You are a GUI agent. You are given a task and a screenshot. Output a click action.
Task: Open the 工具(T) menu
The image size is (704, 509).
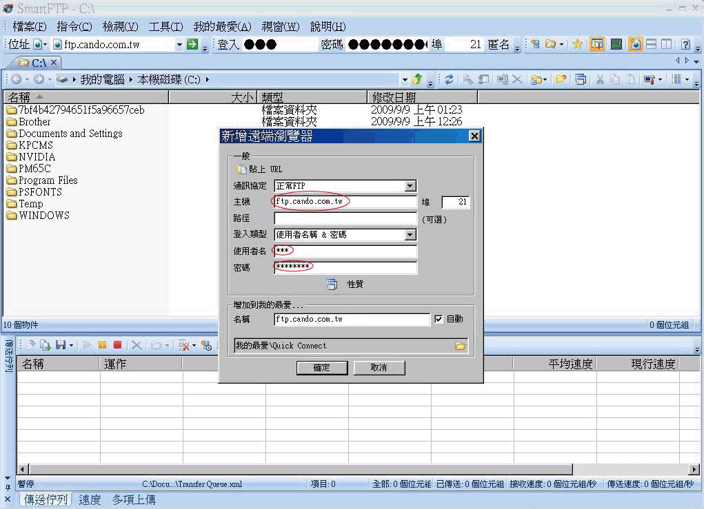pos(165,26)
